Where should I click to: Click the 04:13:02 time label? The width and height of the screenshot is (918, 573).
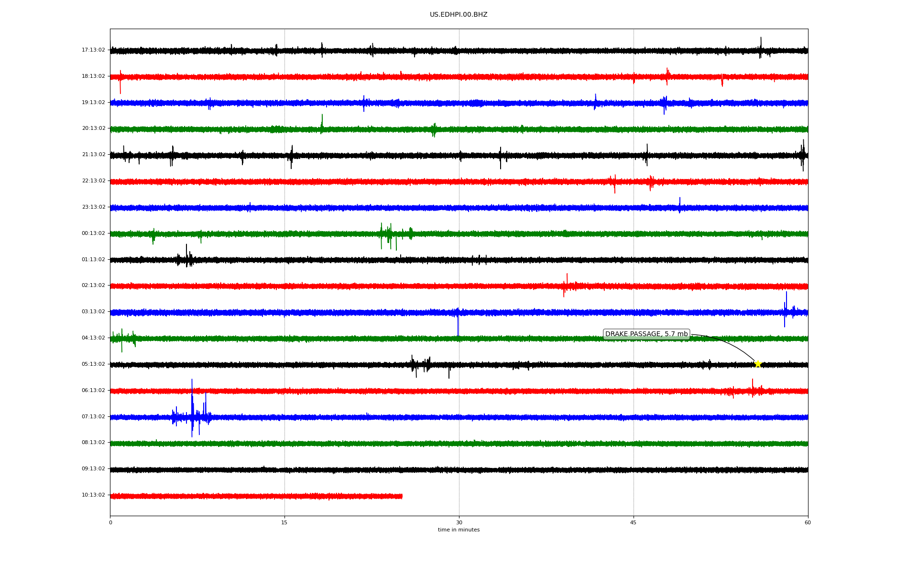click(x=93, y=338)
